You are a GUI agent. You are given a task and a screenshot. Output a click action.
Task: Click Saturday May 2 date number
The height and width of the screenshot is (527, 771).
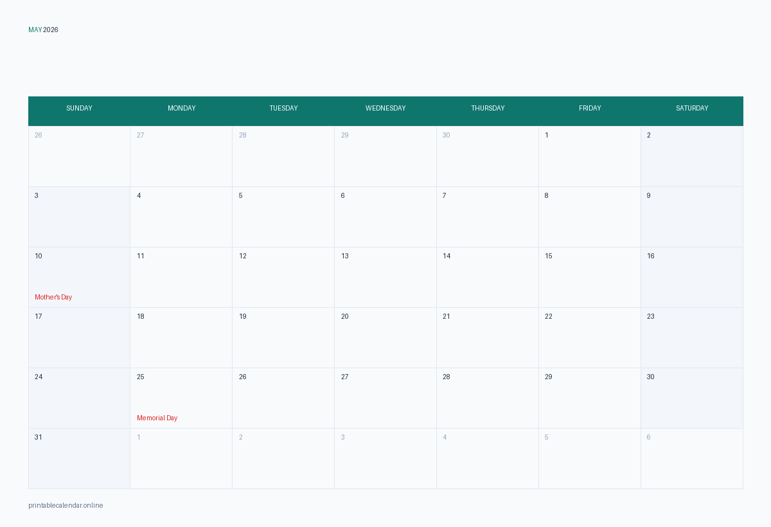(649, 136)
